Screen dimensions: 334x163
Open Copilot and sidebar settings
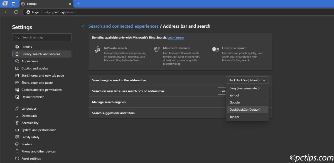coord(42,68)
